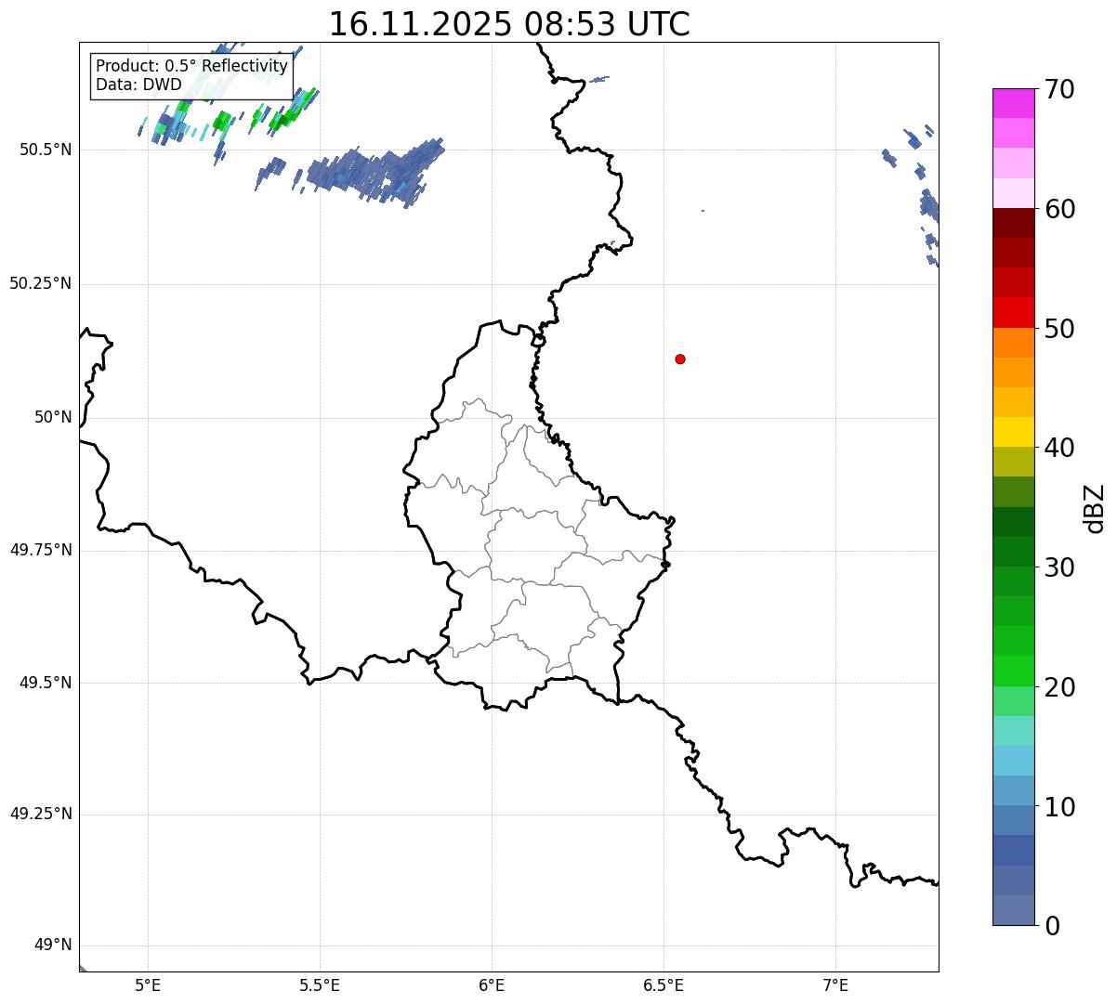Screen dimensions: 1117x1004
Task: Click the 7°E longitude label
Action: [x=836, y=985]
